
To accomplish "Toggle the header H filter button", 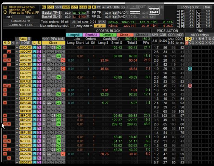I will tap(5, 43).
